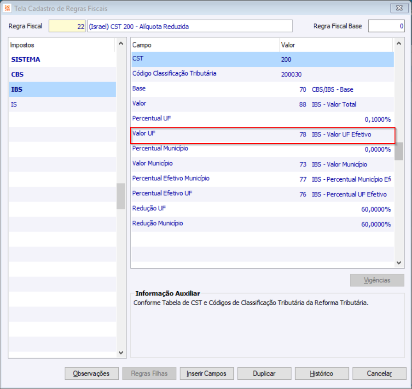Viewport: 412px width, 389px height.
Task: Click the Campo table vertical scrollbar thumb
Action: click(x=399, y=151)
